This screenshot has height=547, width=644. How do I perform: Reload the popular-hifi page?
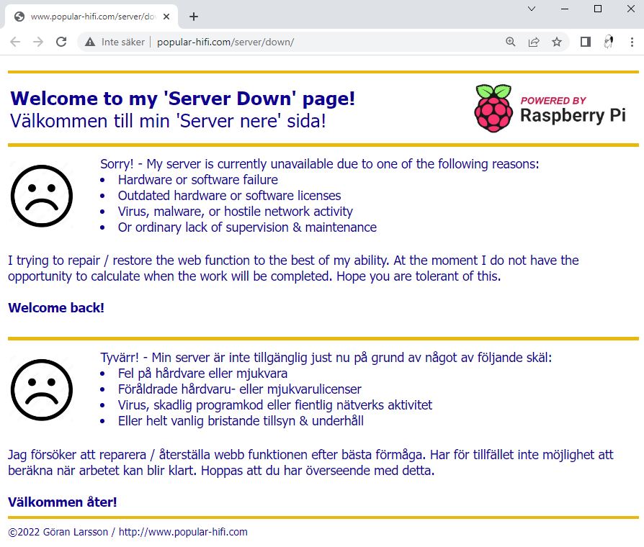click(61, 42)
